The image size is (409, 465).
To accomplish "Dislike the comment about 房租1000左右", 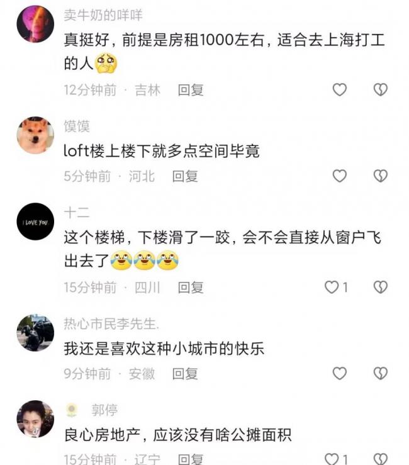I will click(x=380, y=89).
